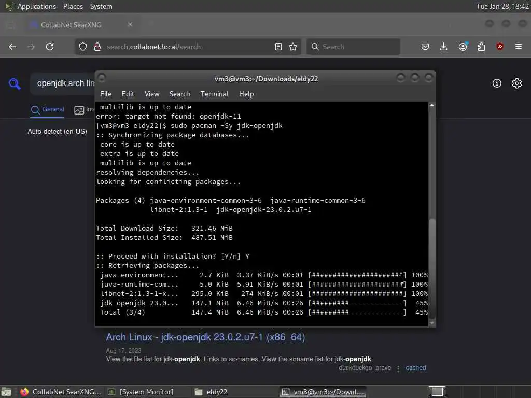Go back with the browser back arrow

tap(12, 47)
